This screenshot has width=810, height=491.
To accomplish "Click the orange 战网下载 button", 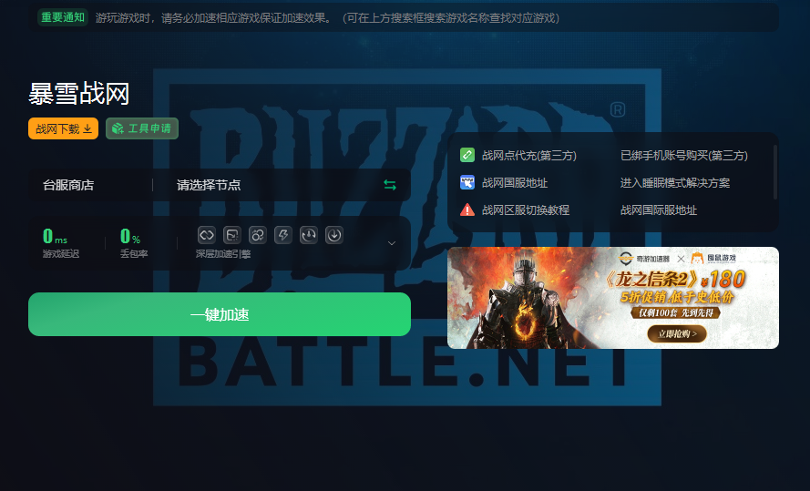I will pyautogui.click(x=63, y=128).
